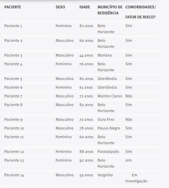Click the Pouso Alegre cell

point(109,128)
